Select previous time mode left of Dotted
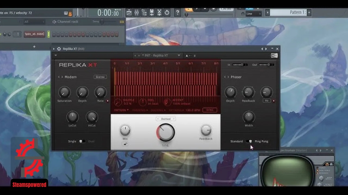348x195 pixels. coord(158,119)
